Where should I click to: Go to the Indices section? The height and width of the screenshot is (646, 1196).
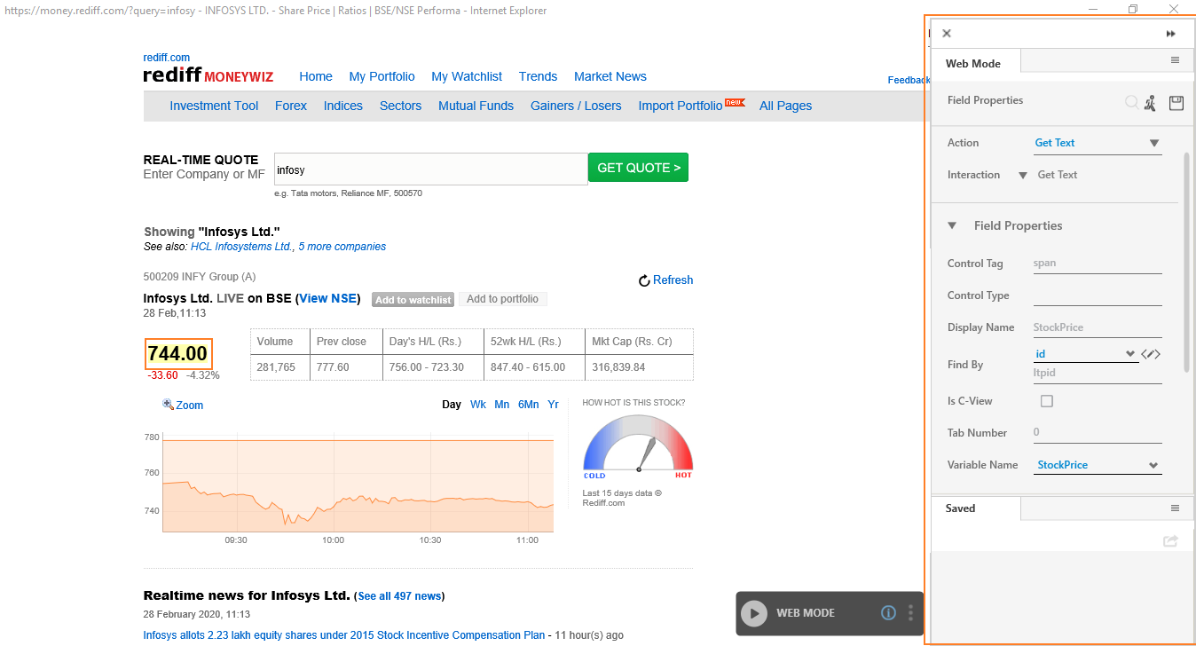pyautogui.click(x=343, y=106)
